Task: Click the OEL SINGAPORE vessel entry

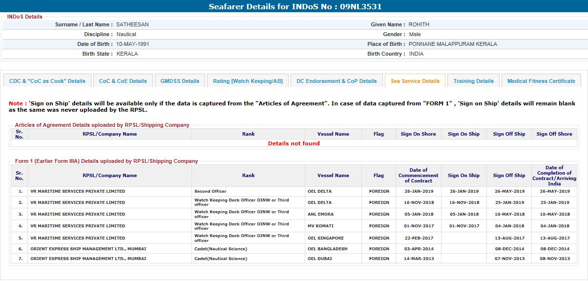Action: 326,239
